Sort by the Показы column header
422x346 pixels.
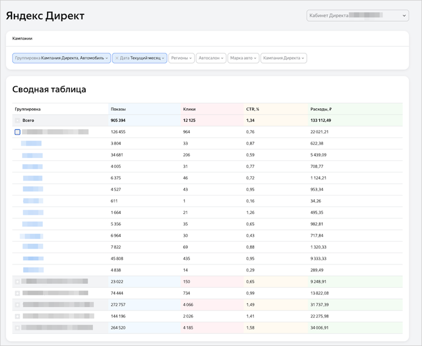point(118,109)
